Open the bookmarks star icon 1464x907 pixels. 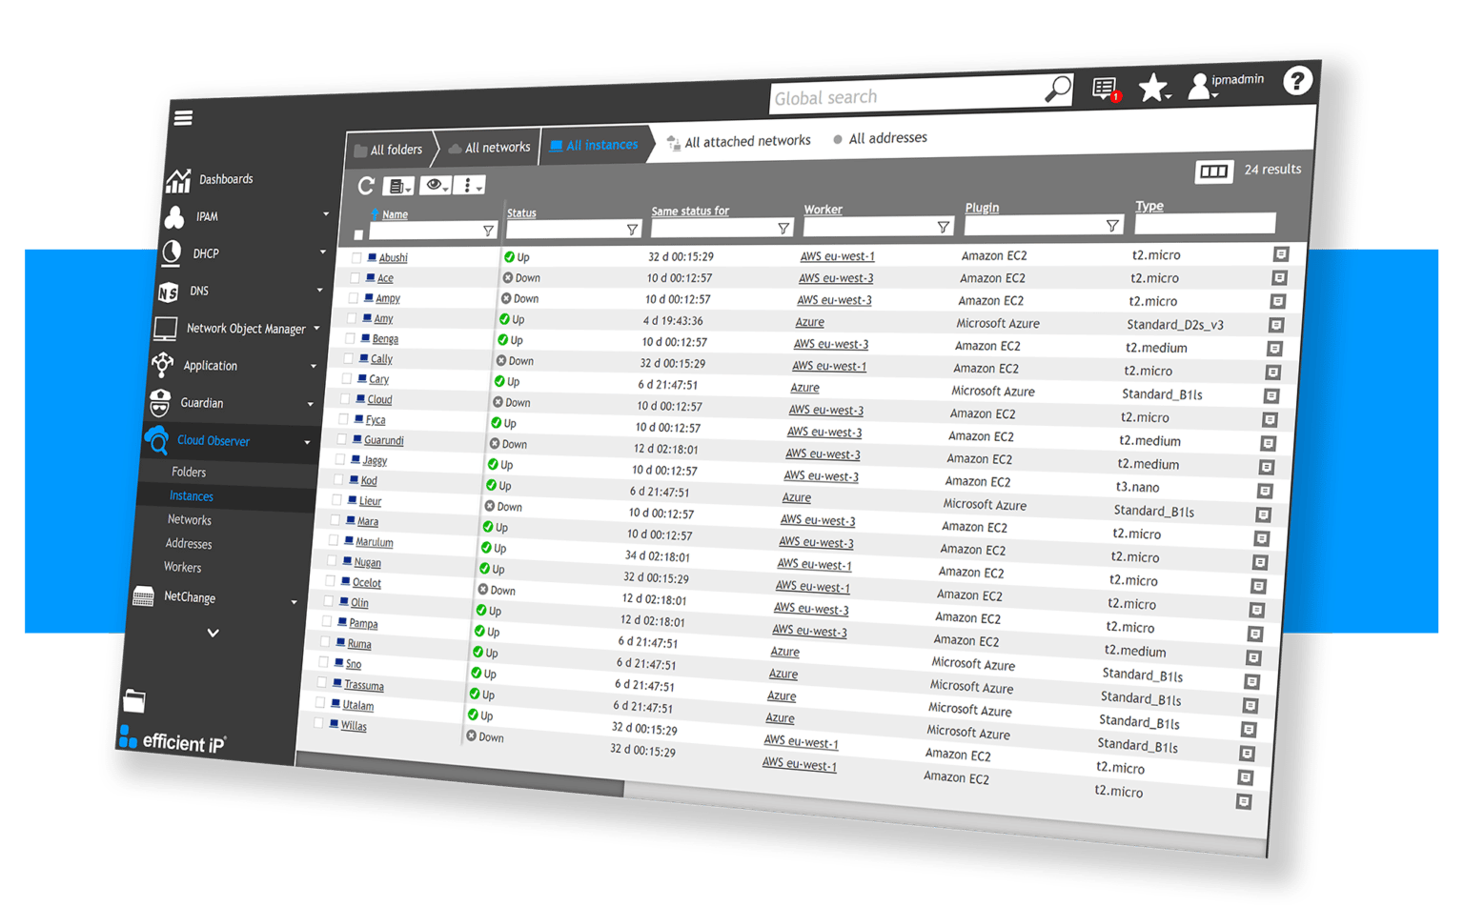1153,88
